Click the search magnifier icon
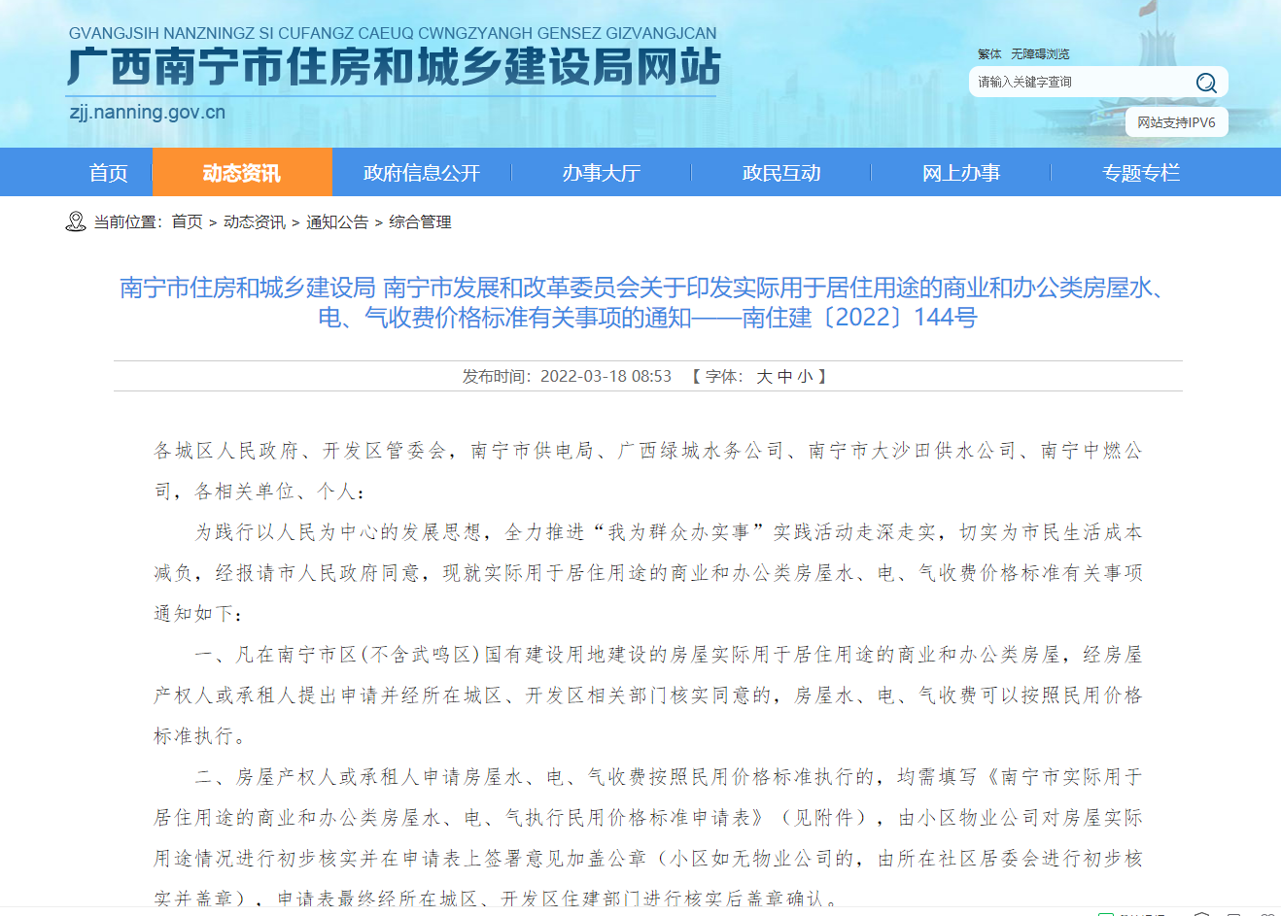The width and height of the screenshot is (1281, 916). click(x=1206, y=83)
